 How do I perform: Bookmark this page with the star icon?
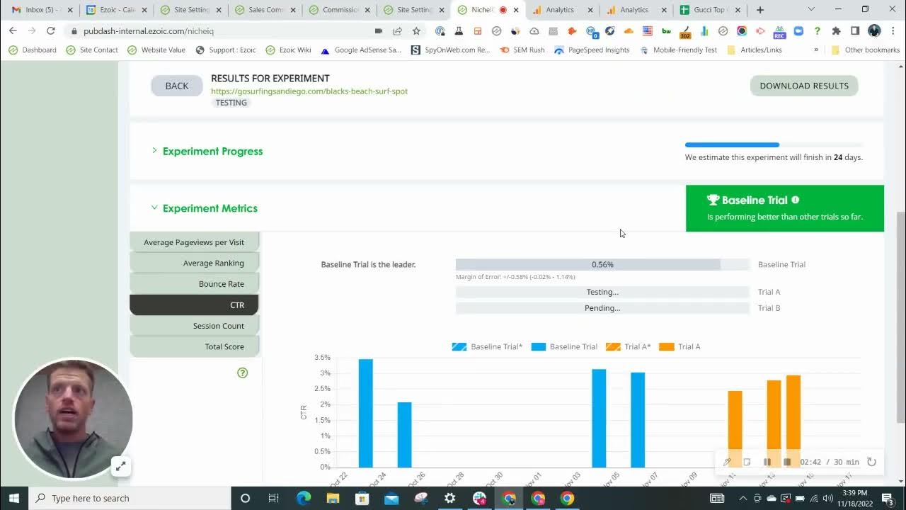coord(416,31)
